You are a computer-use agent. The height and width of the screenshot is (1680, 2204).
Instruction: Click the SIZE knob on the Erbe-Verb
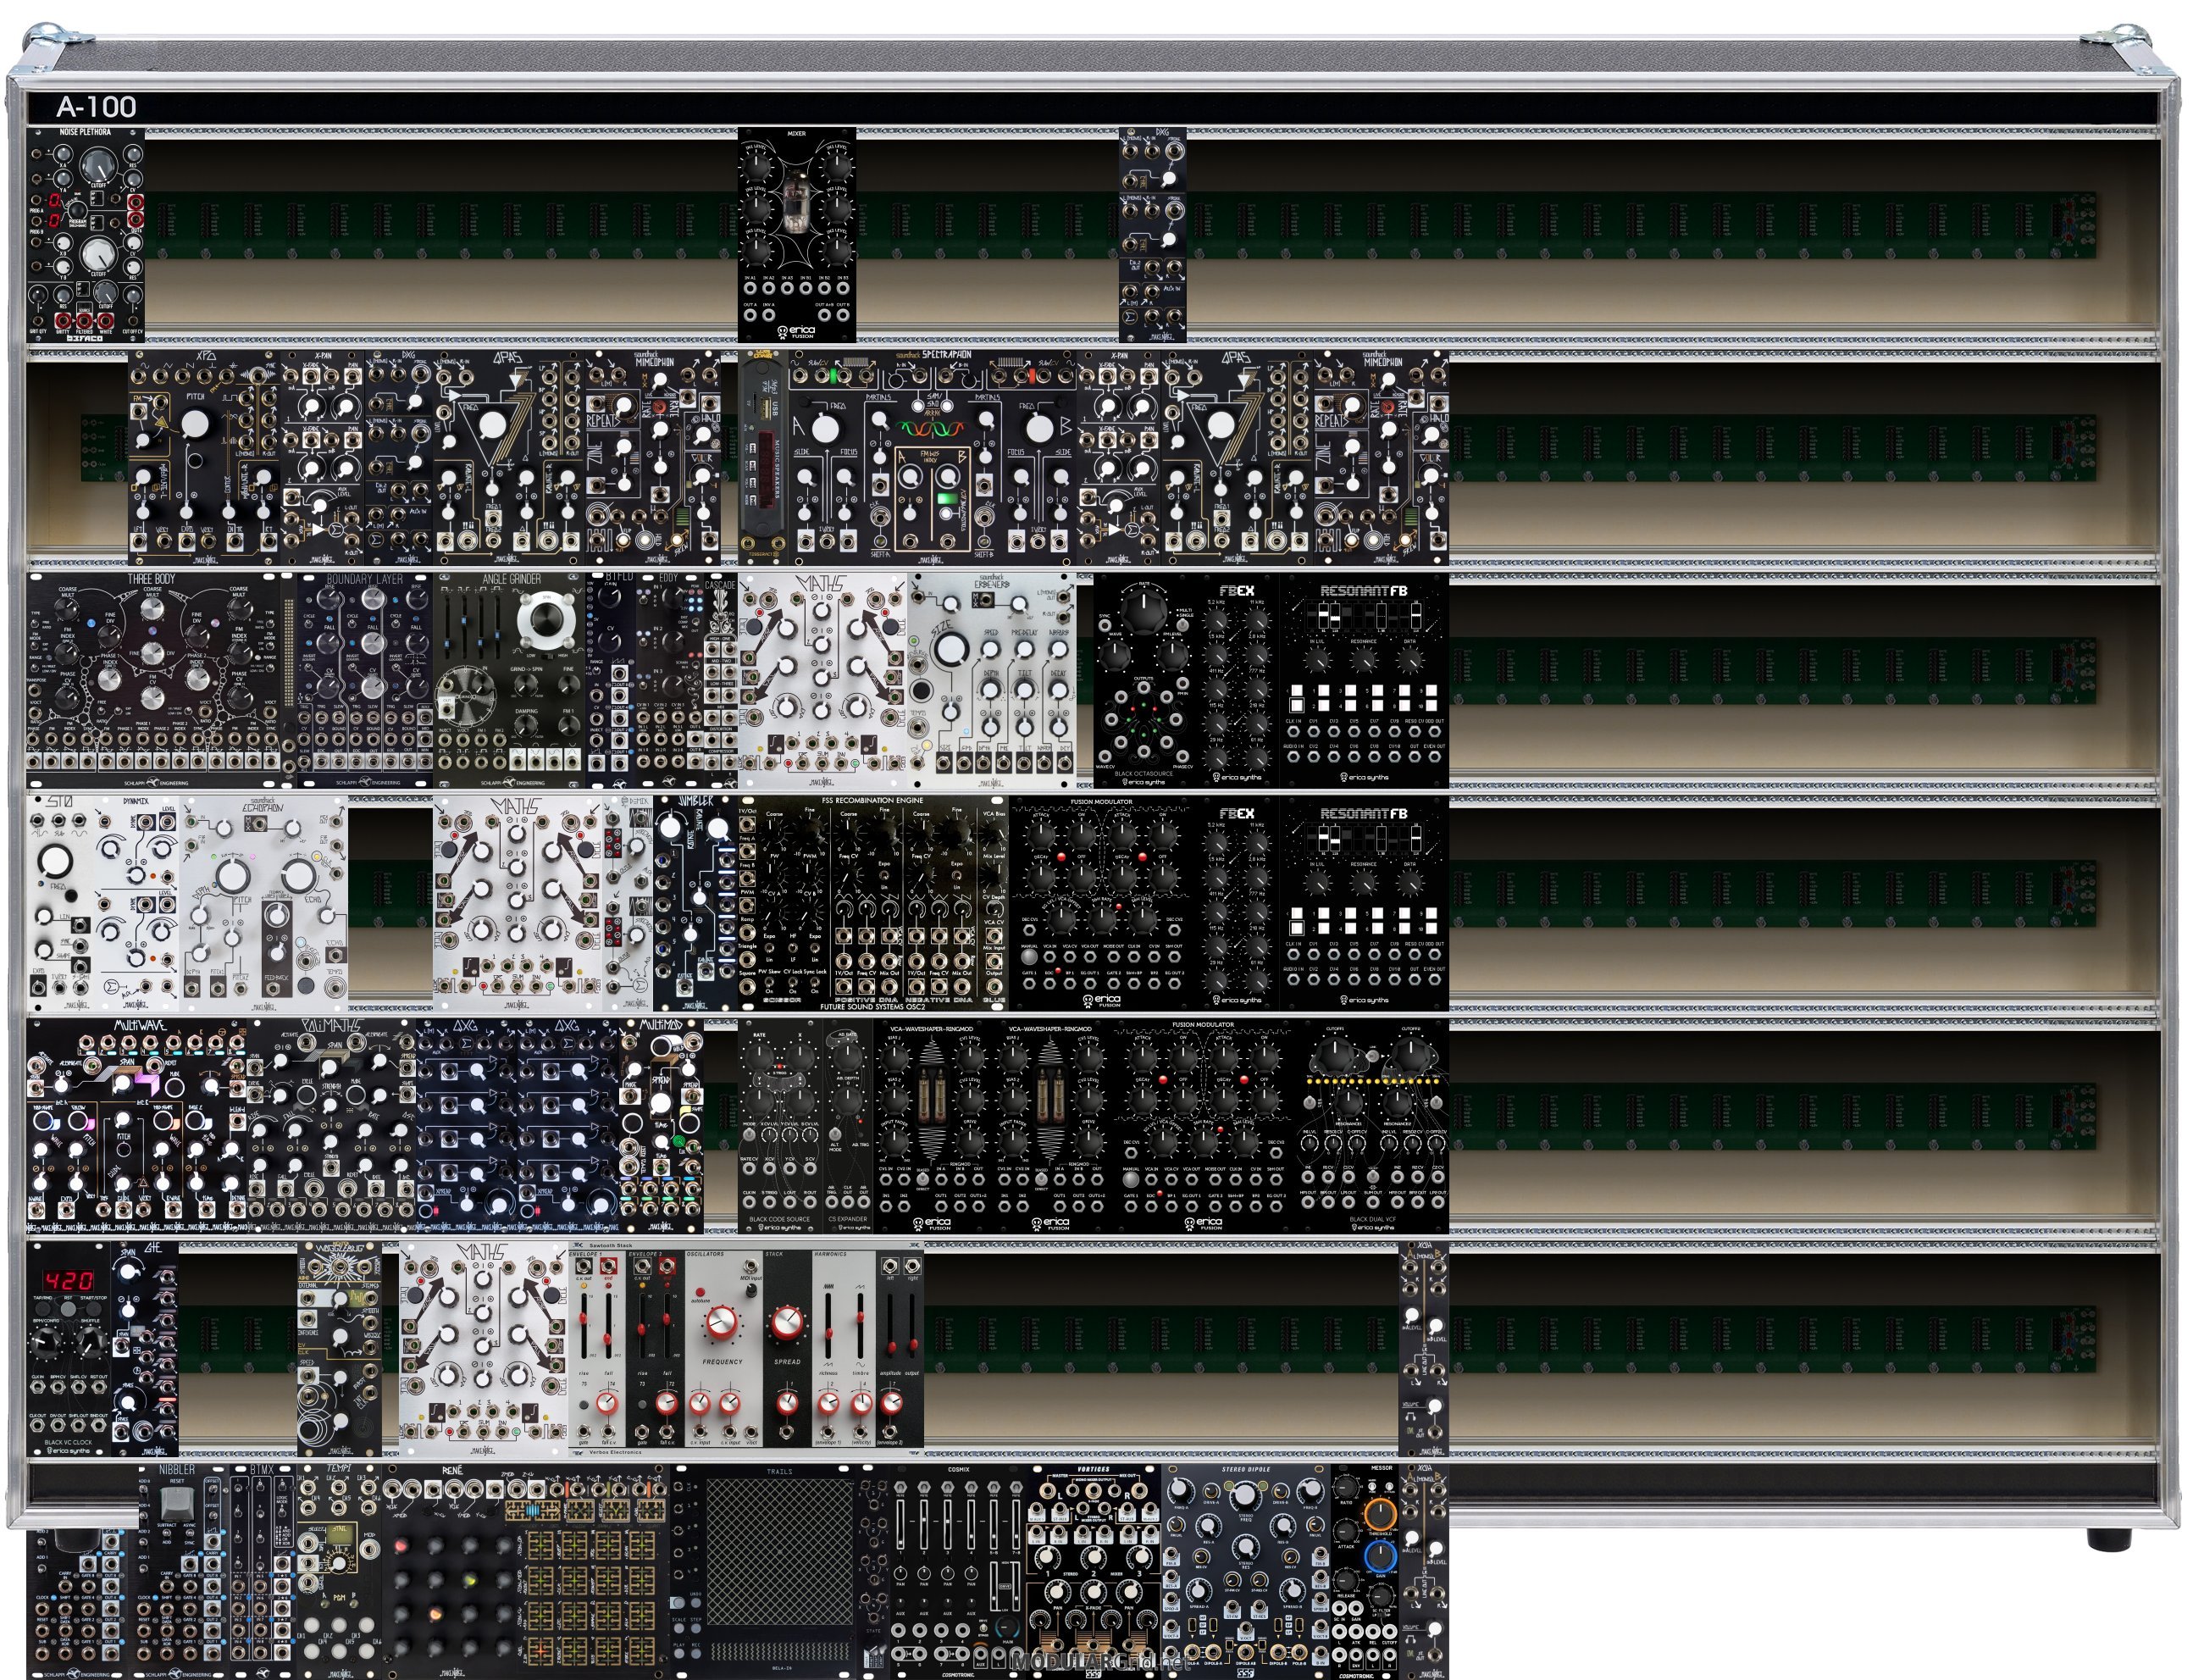950,650
